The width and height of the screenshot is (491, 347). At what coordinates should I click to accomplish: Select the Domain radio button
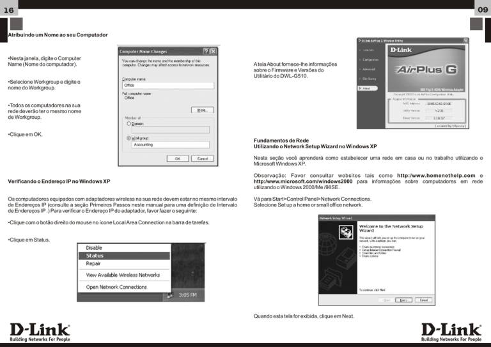coord(129,124)
